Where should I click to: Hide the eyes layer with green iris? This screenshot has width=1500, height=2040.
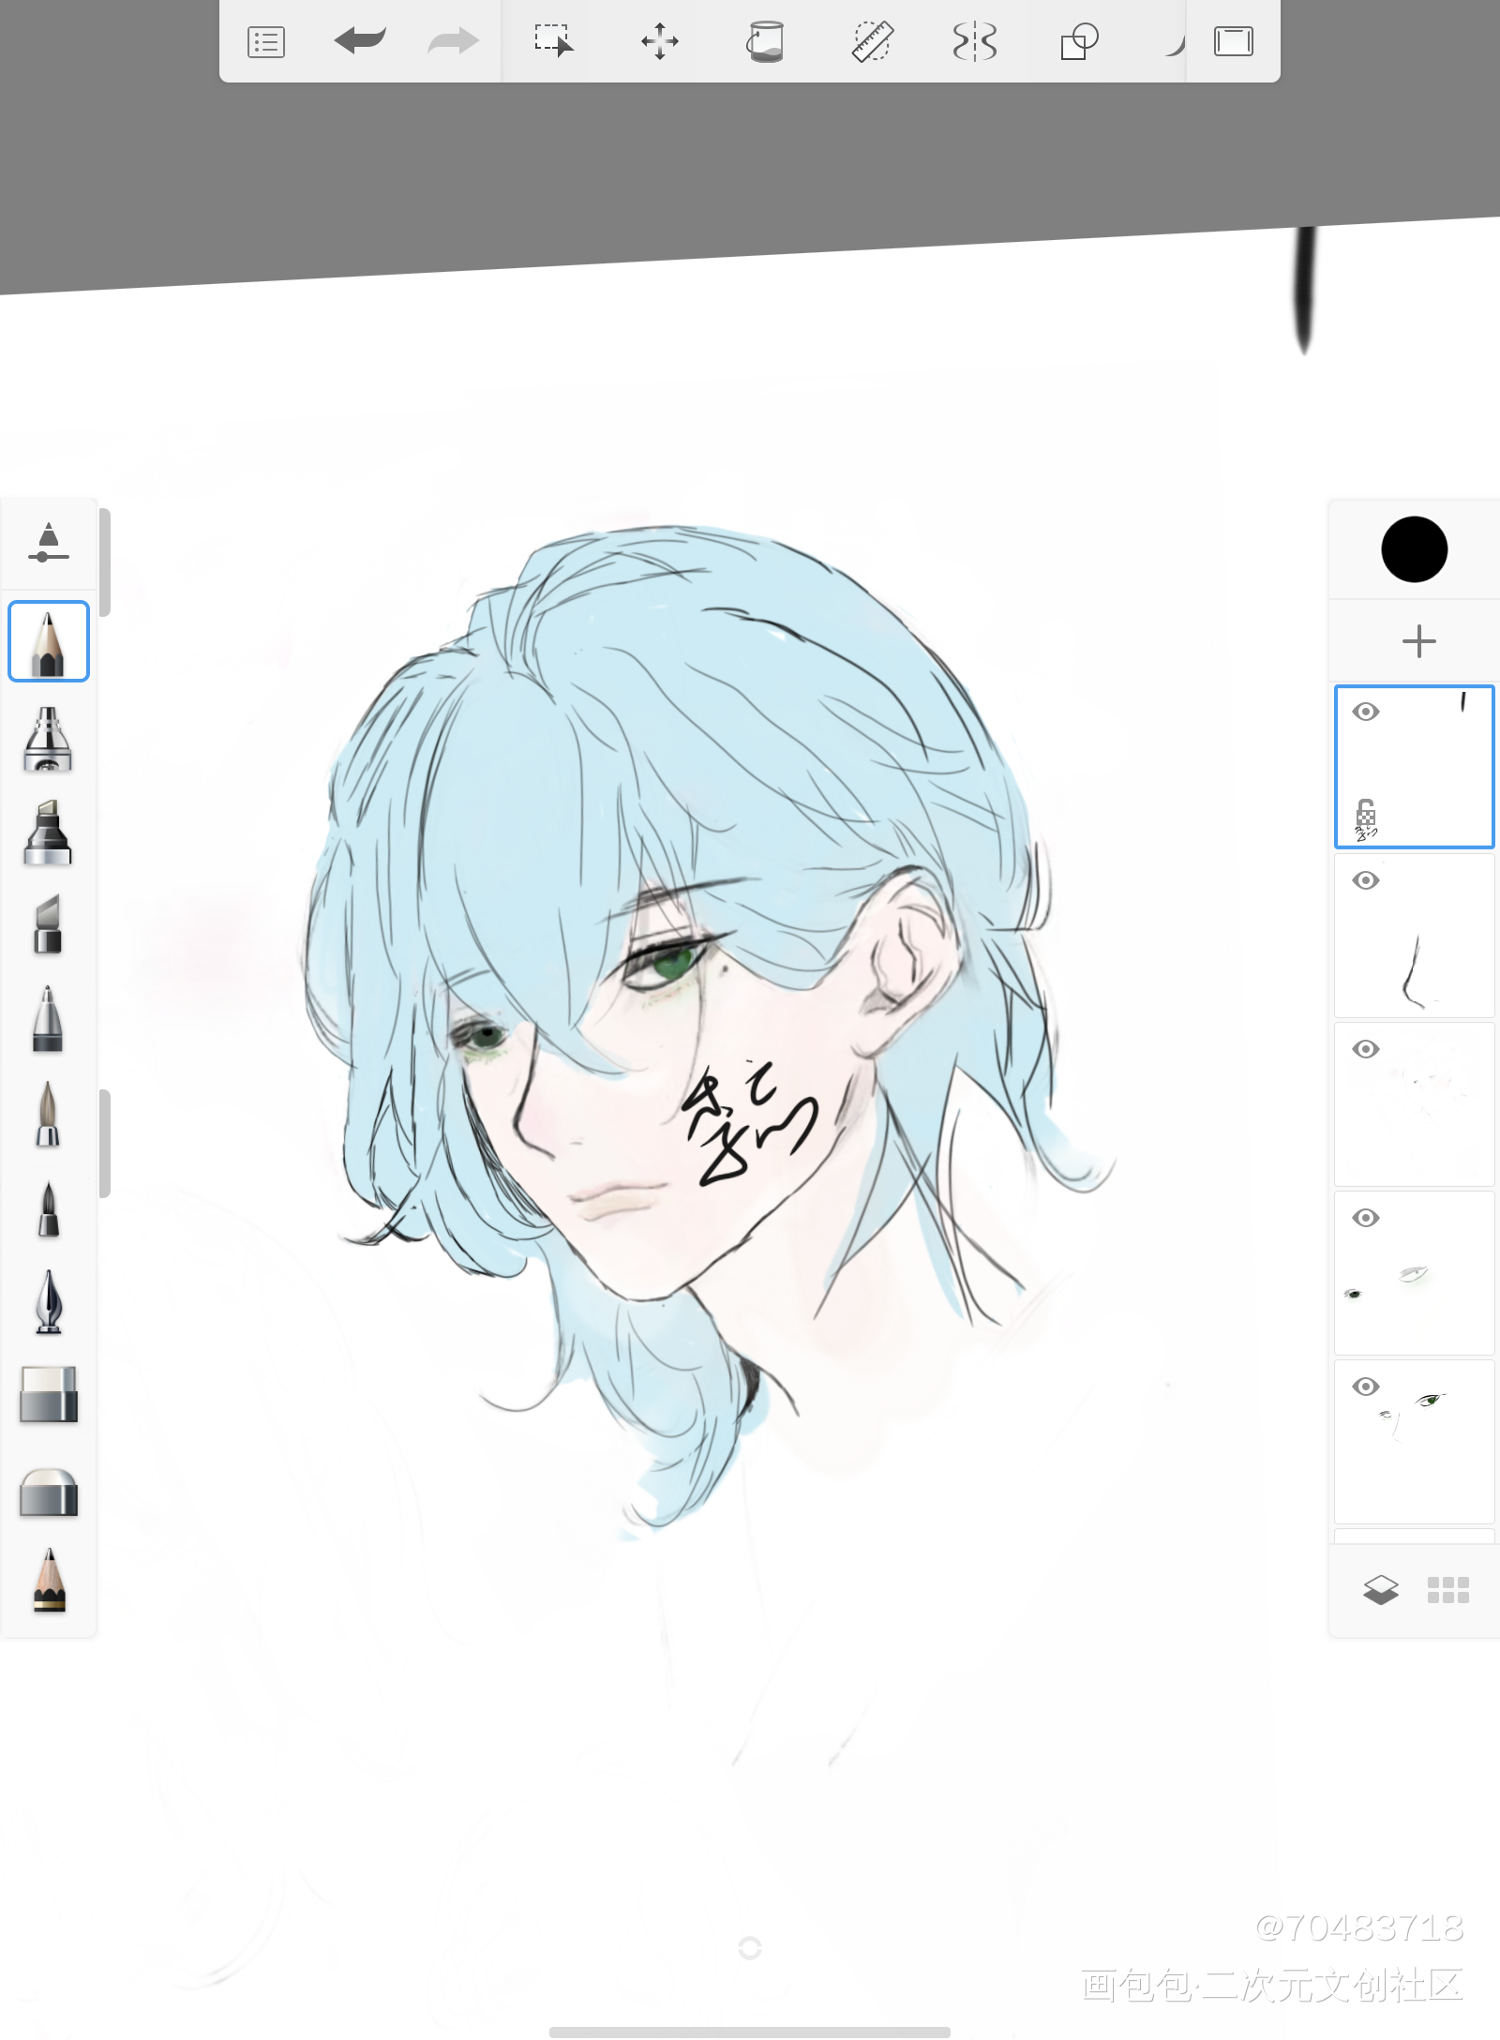tap(1366, 1387)
